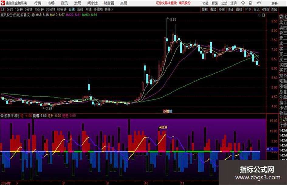Open the 行情 menu
The width and height of the screenshot is (287, 185).
(38, 3)
